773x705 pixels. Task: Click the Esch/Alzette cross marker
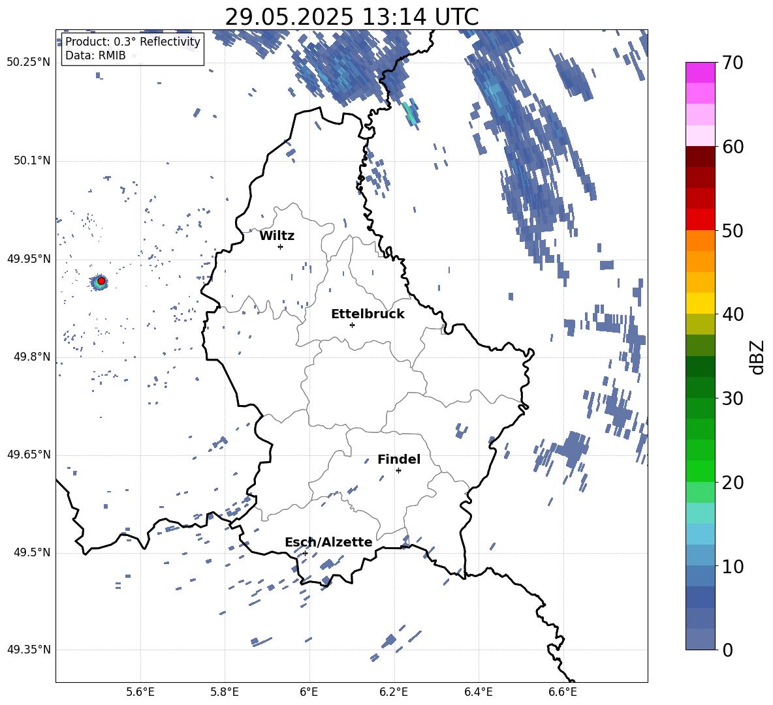(305, 553)
